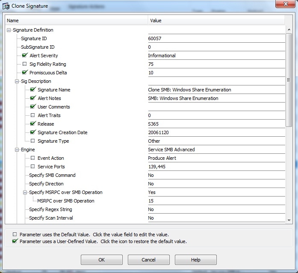The image size is (298, 273).
Task: Click the scrollbar up arrow
Action: (x=289, y=29)
